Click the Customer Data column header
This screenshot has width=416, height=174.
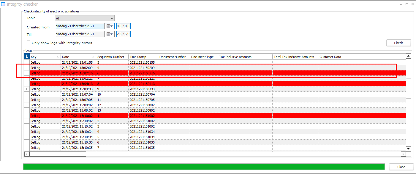pos(330,57)
